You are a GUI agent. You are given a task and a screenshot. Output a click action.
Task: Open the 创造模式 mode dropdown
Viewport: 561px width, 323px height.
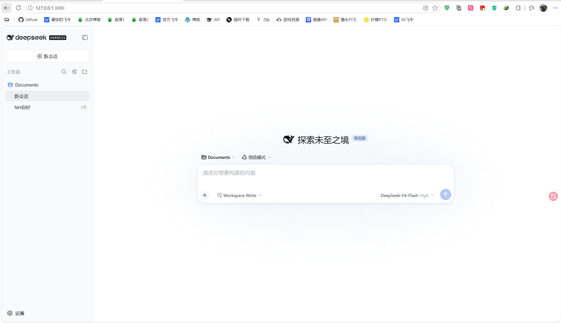point(256,157)
